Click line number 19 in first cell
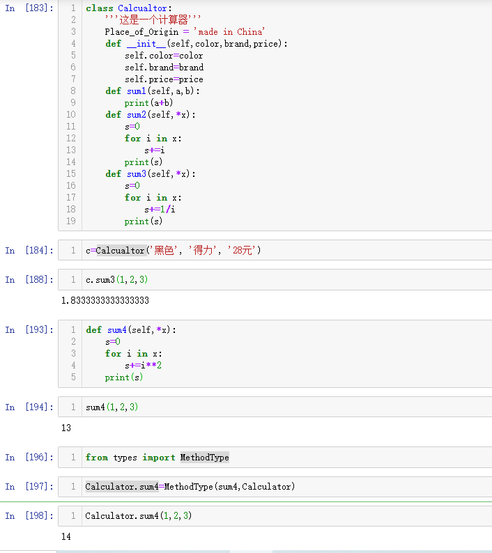This screenshot has width=492, height=553. click(x=70, y=221)
